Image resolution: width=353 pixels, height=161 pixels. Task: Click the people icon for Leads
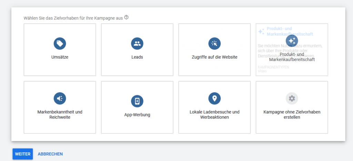pos(137,43)
